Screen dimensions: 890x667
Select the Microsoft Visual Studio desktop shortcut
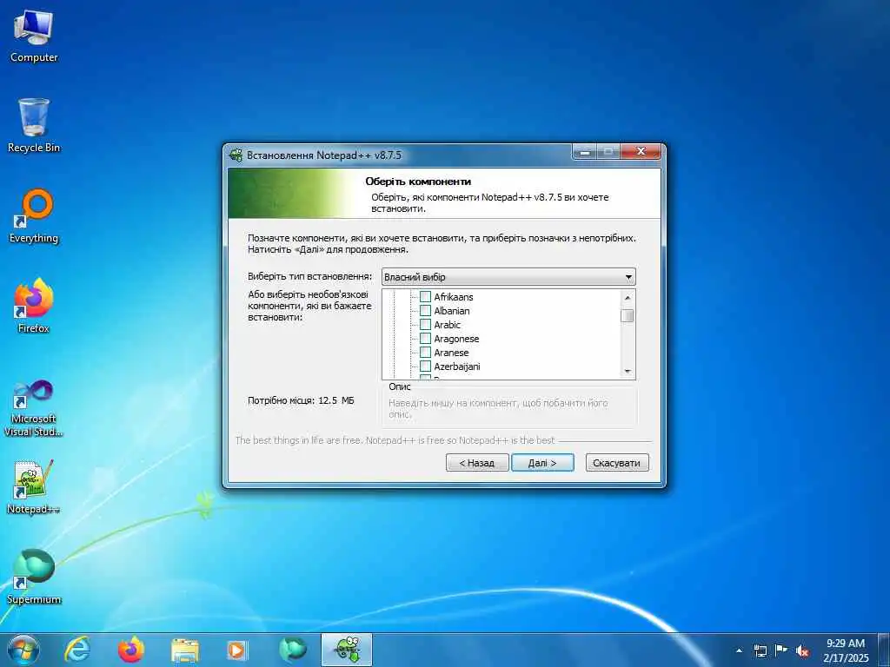(x=34, y=408)
